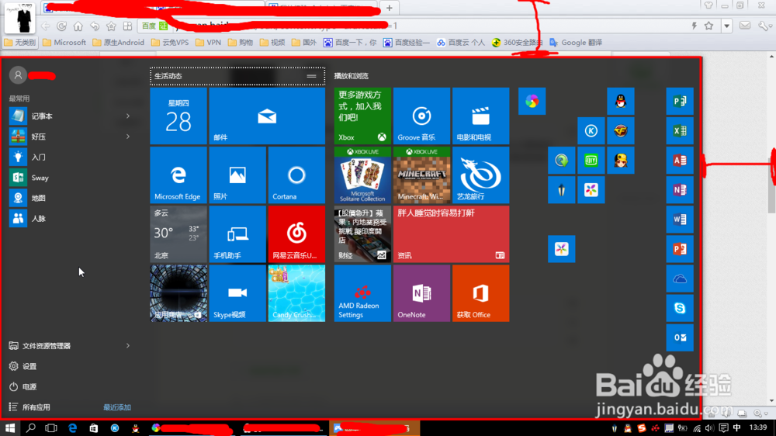Click the 生活动态 group handle icon
Image resolution: width=776 pixels, height=436 pixels.
(x=311, y=76)
